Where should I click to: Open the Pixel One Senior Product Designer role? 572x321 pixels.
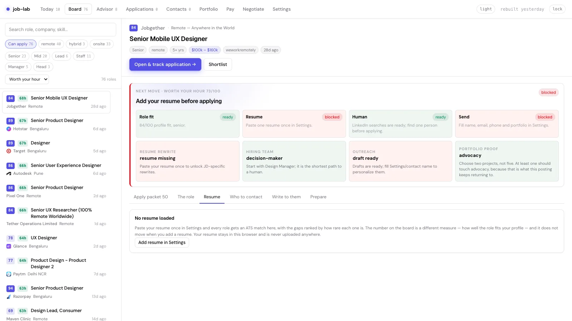[56, 192]
